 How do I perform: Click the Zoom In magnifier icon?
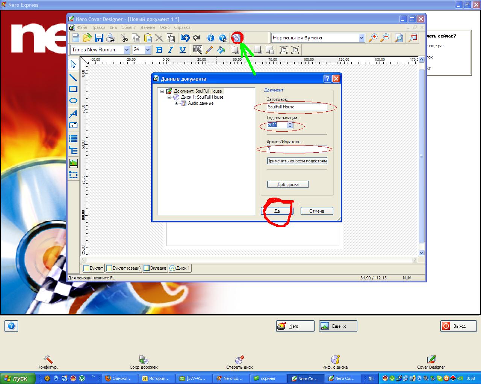(x=373, y=37)
